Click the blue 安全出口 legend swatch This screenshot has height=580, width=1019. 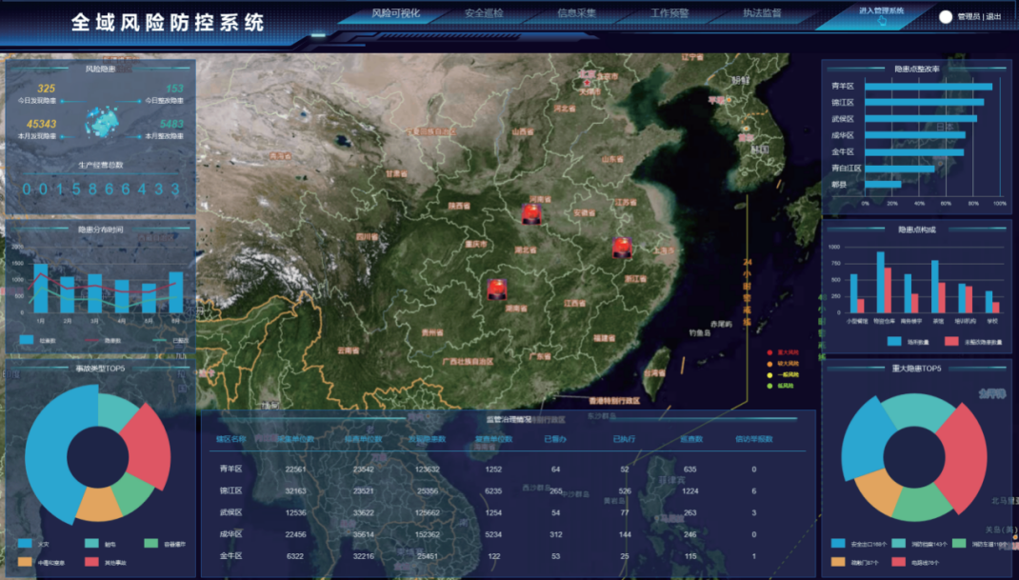point(838,544)
